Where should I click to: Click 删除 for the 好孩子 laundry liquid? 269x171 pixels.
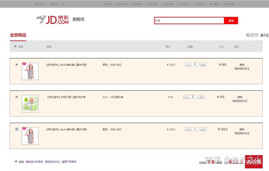(x=240, y=97)
